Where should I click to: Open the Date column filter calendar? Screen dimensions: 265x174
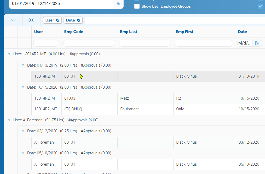click(x=257, y=43)
